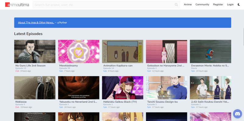Focus the anime search field
This screenshot has height=121, width=244.
click(106, 5)
